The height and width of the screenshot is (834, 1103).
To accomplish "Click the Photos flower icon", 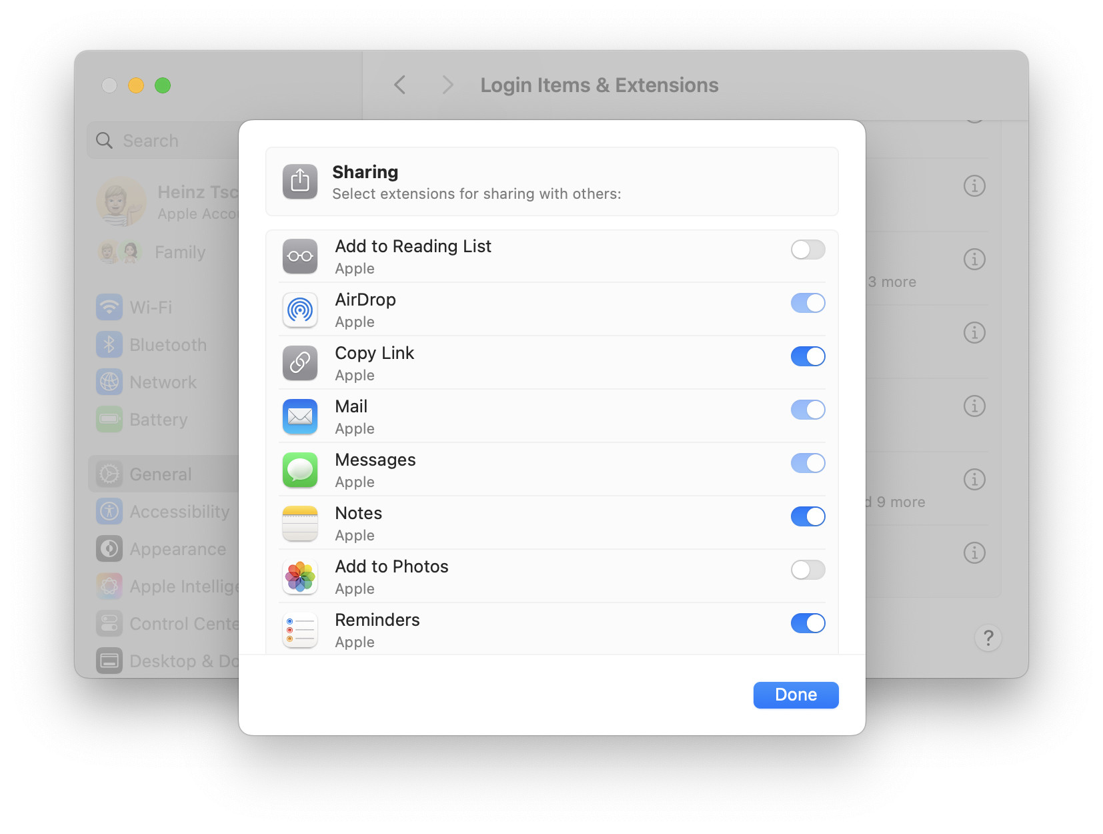I will point(300,576).
